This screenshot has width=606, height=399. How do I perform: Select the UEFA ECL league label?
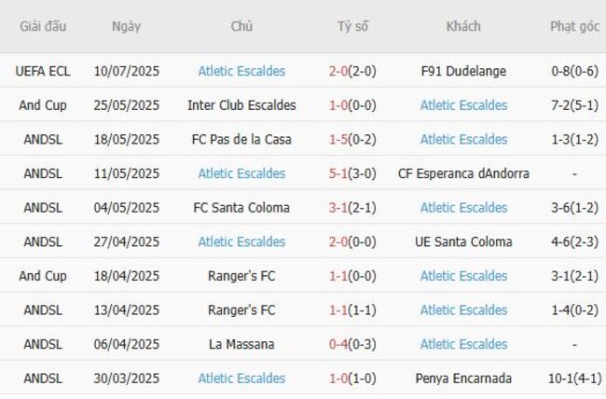point(43,71)
